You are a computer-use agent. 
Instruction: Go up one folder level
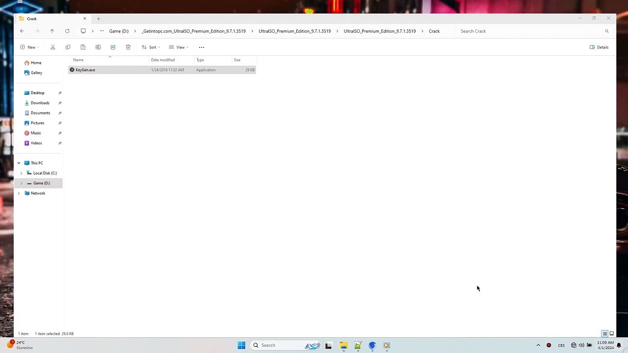[x=52, y=31]
